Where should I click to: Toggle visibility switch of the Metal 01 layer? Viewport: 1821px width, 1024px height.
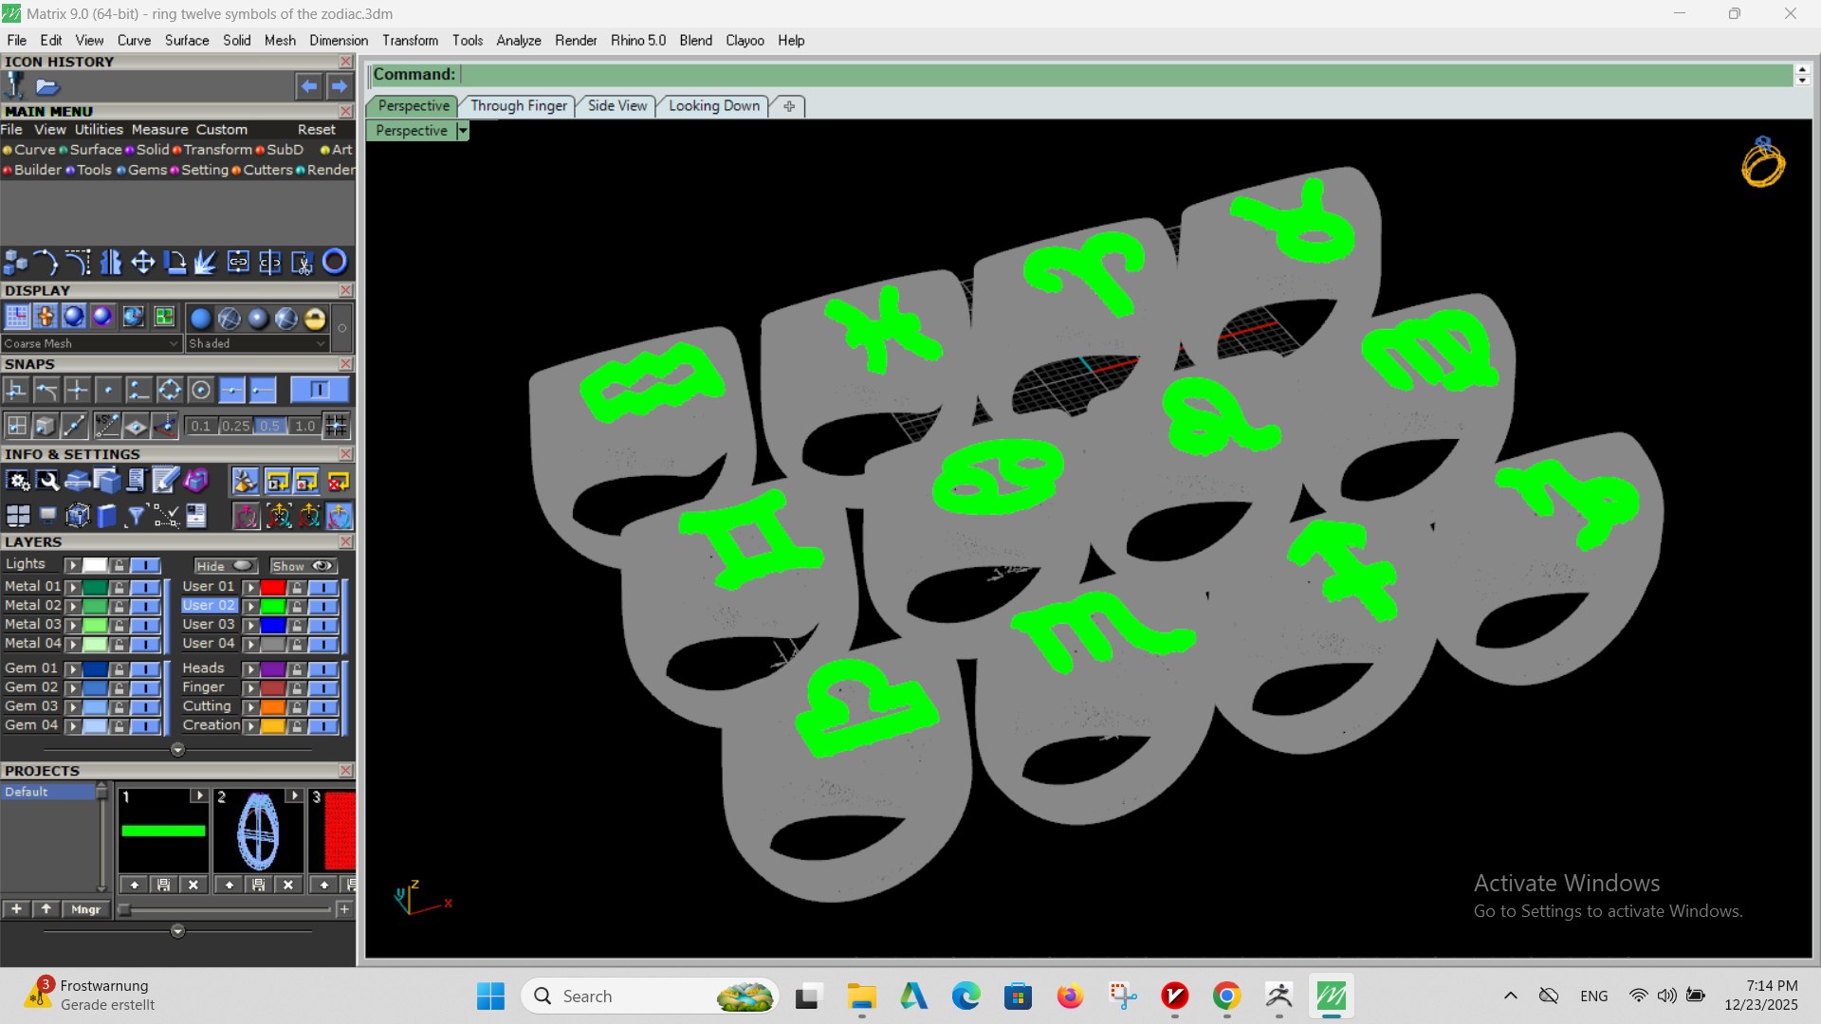click(145, 587)
